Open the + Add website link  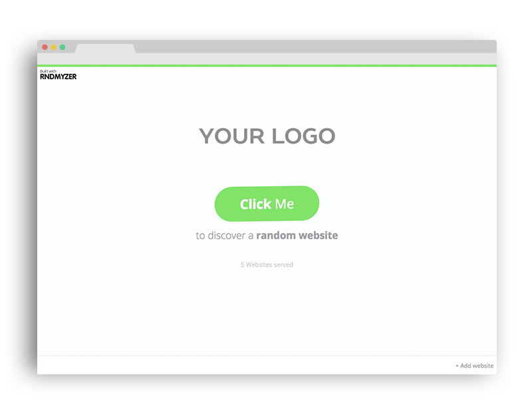pyautogui.click(x=474, y=365)
